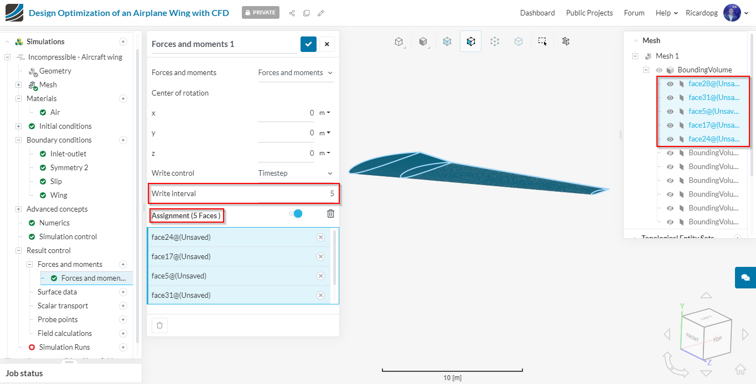Activate the dotted-cube node selection tool
The height and width of the screenshot is (384, 756).
(495, 41)
